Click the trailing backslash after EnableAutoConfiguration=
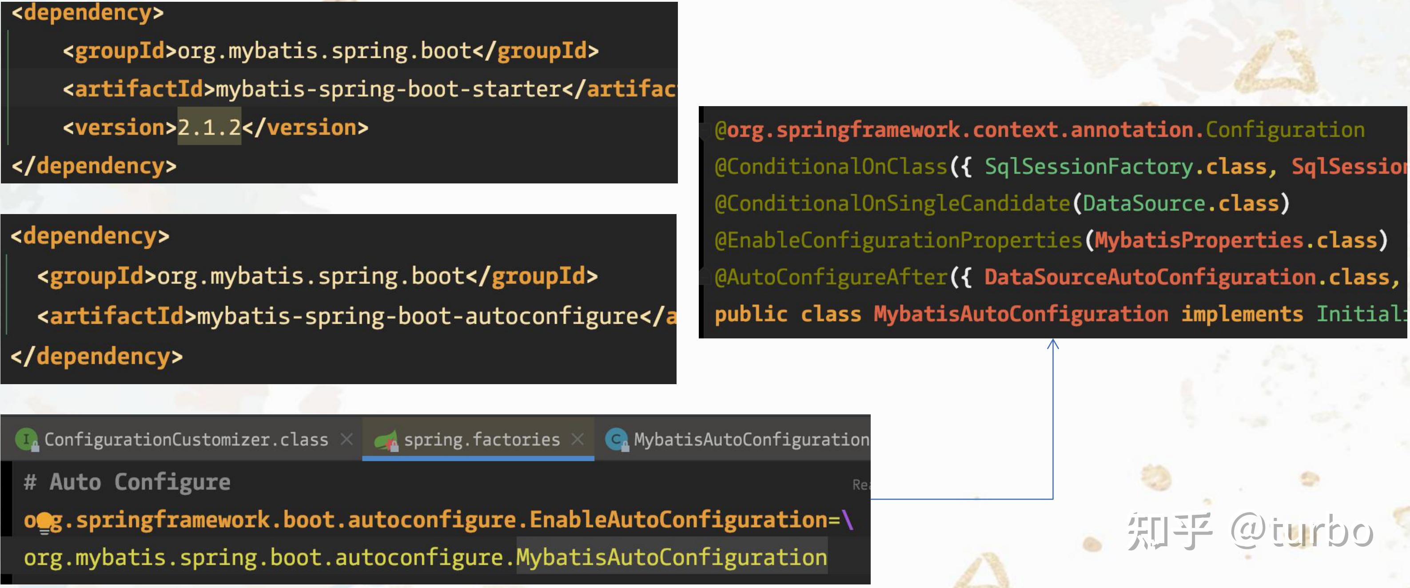Image resolution: width=1410 pixels, height=588 pixels. tap(848, 520)
